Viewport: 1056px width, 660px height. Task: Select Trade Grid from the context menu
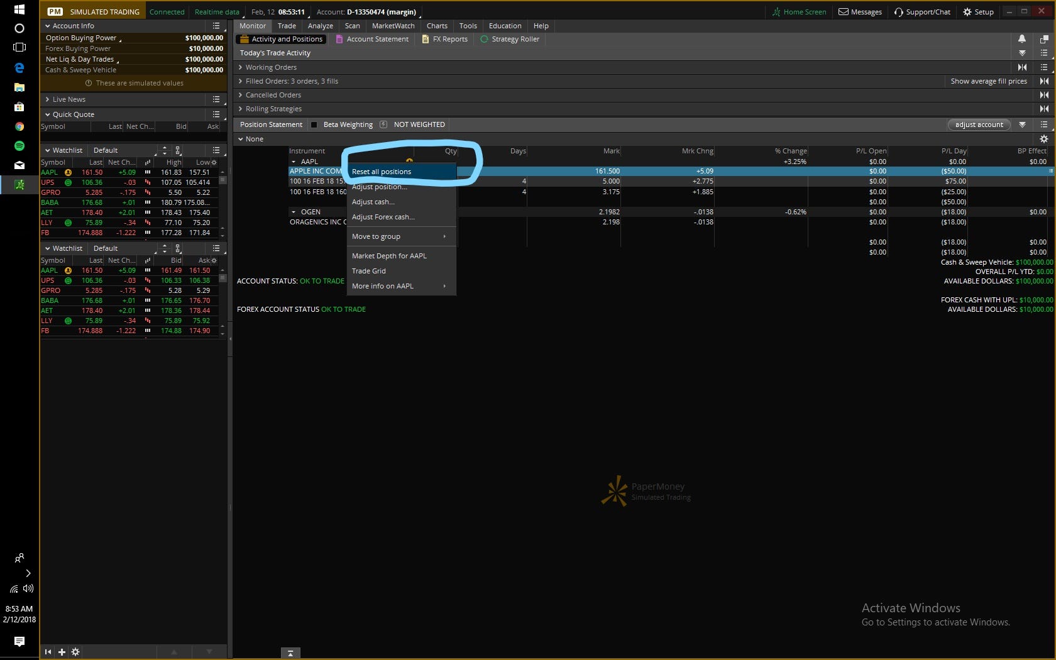(401, 271)
